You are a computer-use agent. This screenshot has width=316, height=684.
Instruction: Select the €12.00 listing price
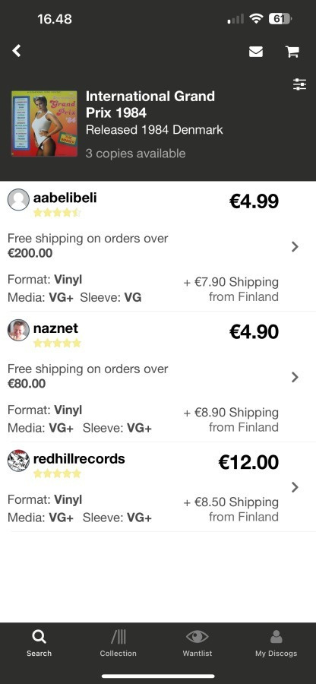coord(248,462)
